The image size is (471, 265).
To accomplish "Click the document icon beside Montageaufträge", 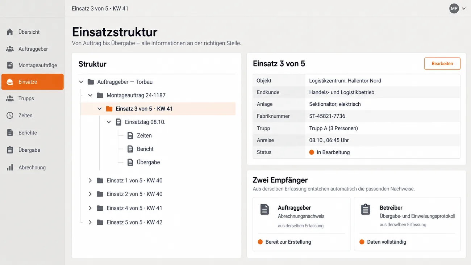I will (10, 65).
